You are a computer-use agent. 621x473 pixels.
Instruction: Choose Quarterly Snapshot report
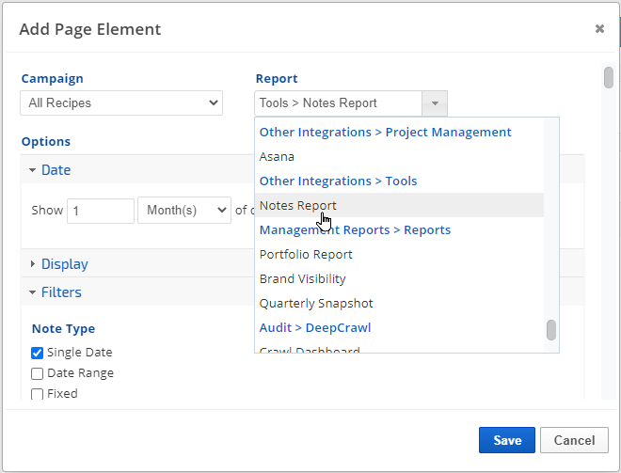316,303
